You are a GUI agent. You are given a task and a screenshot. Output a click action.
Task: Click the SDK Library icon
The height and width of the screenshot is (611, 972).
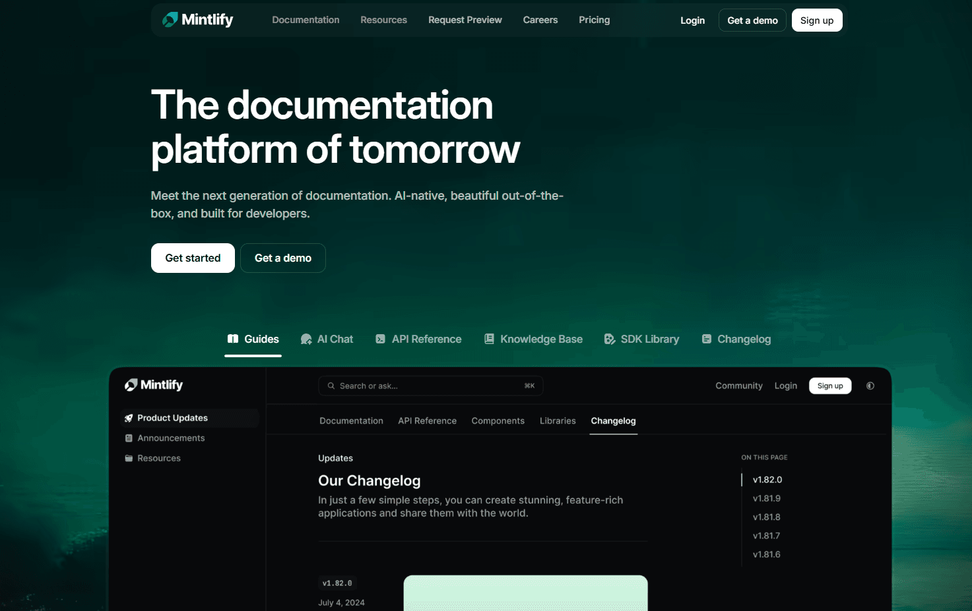point(610,339)
